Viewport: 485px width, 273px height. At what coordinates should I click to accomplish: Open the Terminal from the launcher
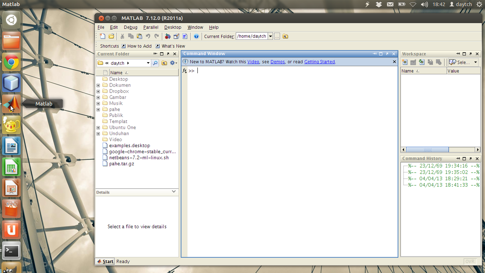(x=11, y=251)
